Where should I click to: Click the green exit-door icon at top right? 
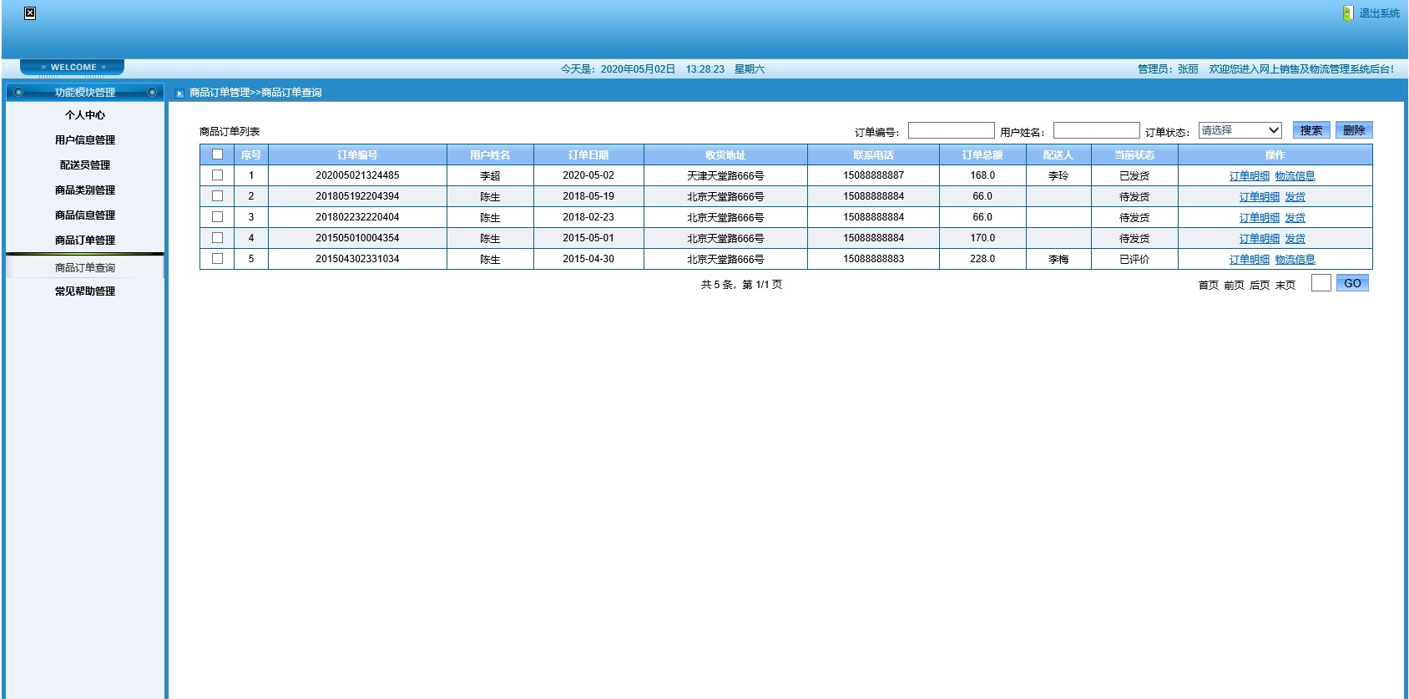(x=1347, y=13)
